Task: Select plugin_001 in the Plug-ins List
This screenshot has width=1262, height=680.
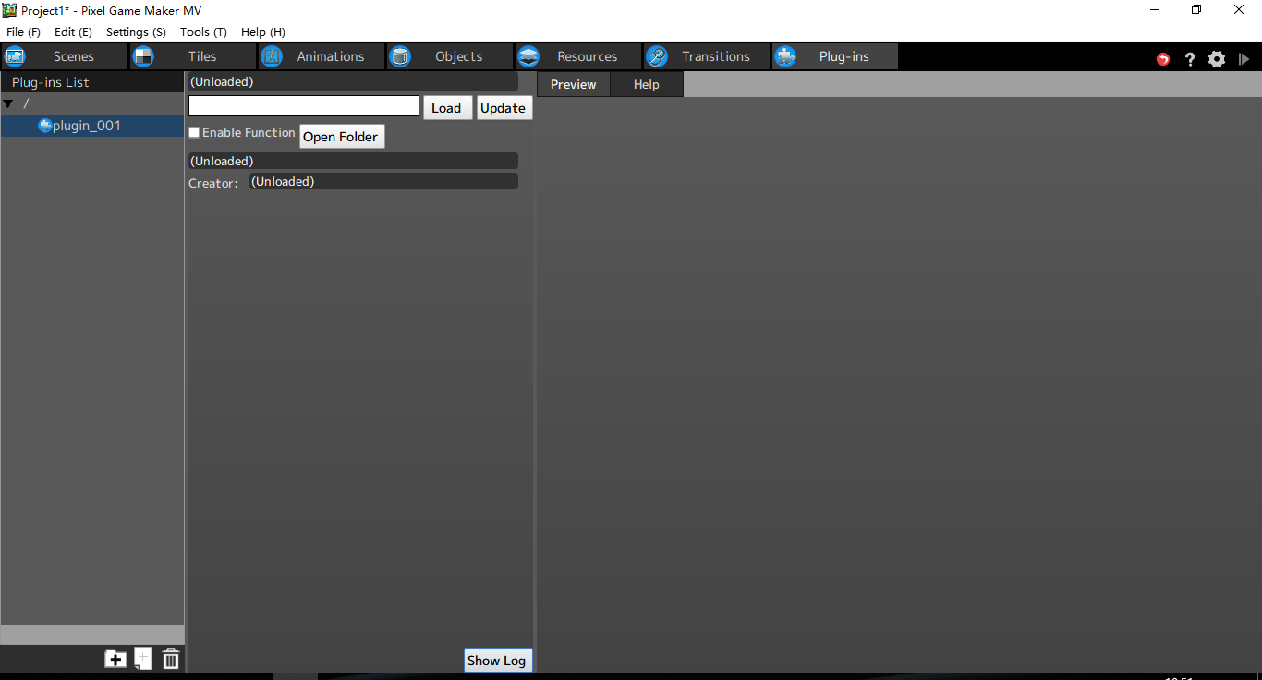Action: click(92, 126)
